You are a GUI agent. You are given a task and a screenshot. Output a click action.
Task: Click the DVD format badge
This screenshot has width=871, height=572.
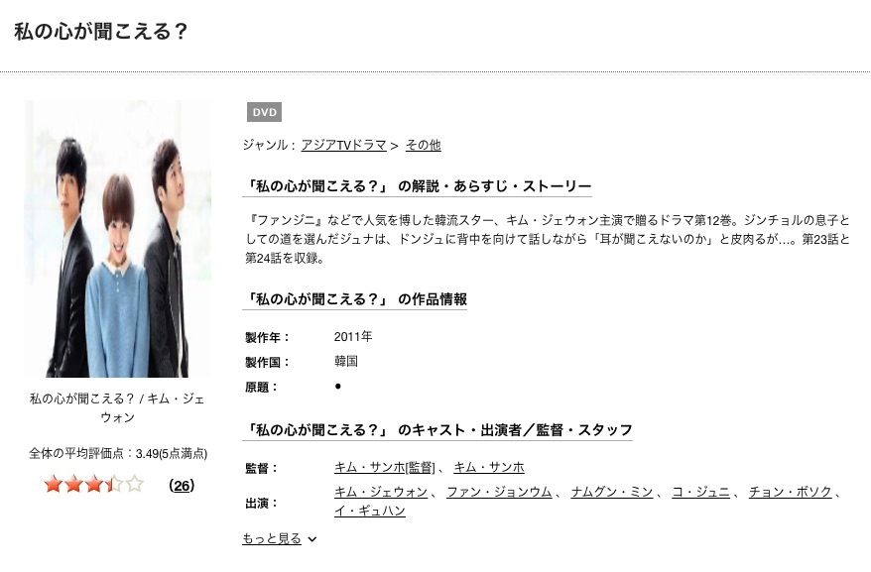point(265,112)
